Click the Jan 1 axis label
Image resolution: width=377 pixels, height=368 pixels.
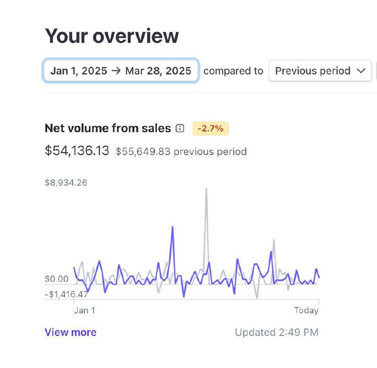click(85, 311)
